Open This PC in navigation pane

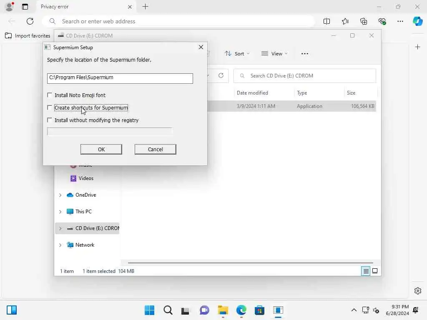click(83, 211)
